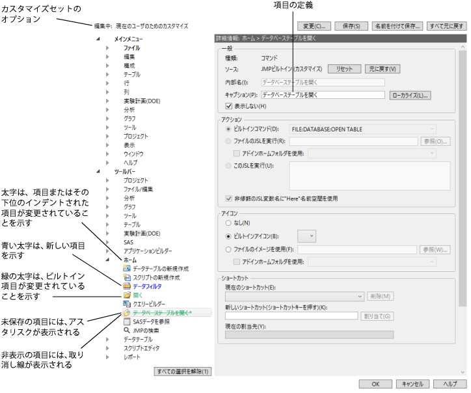Click the すべての選択を解除(1) button
The width and height of the screenshot is (471, 393).
tap(183, 372)
